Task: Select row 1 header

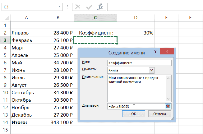Action: 5,25
